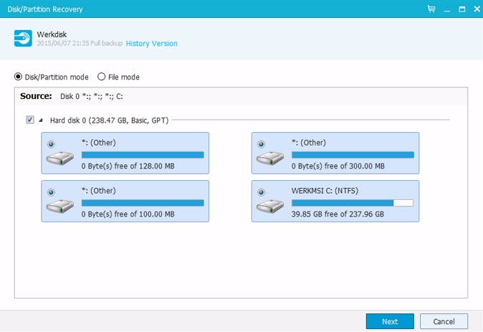Click 0 Byte(s) free of 100.00 MB text

click(128, 214)
